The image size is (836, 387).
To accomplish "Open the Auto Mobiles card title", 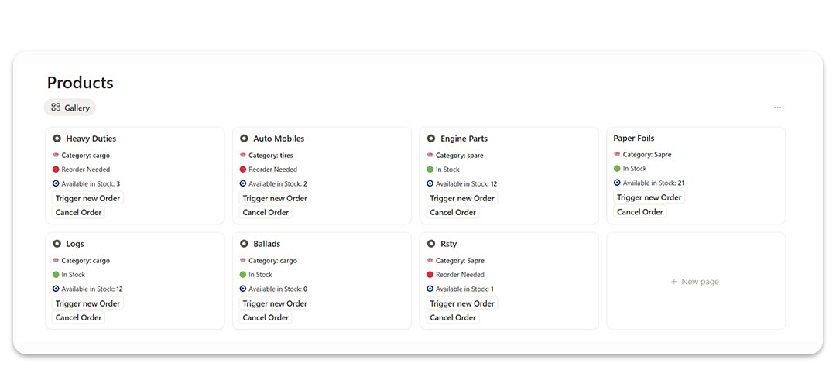I will tap(279, 139).
